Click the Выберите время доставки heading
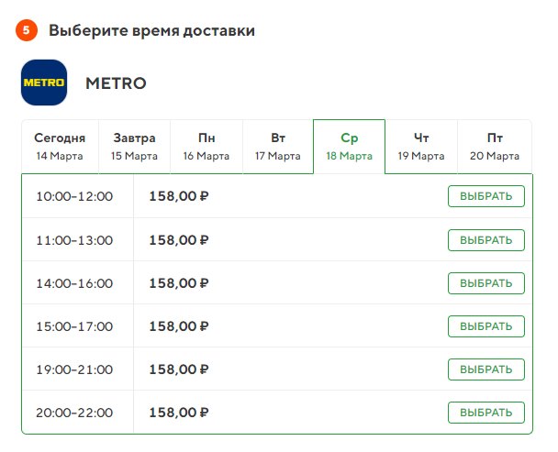558x452 pixels. tap(151, 30)
